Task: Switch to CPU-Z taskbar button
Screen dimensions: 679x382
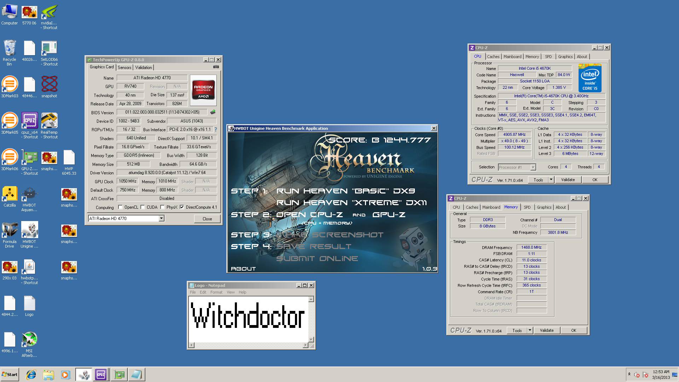Action: point(101,375)
